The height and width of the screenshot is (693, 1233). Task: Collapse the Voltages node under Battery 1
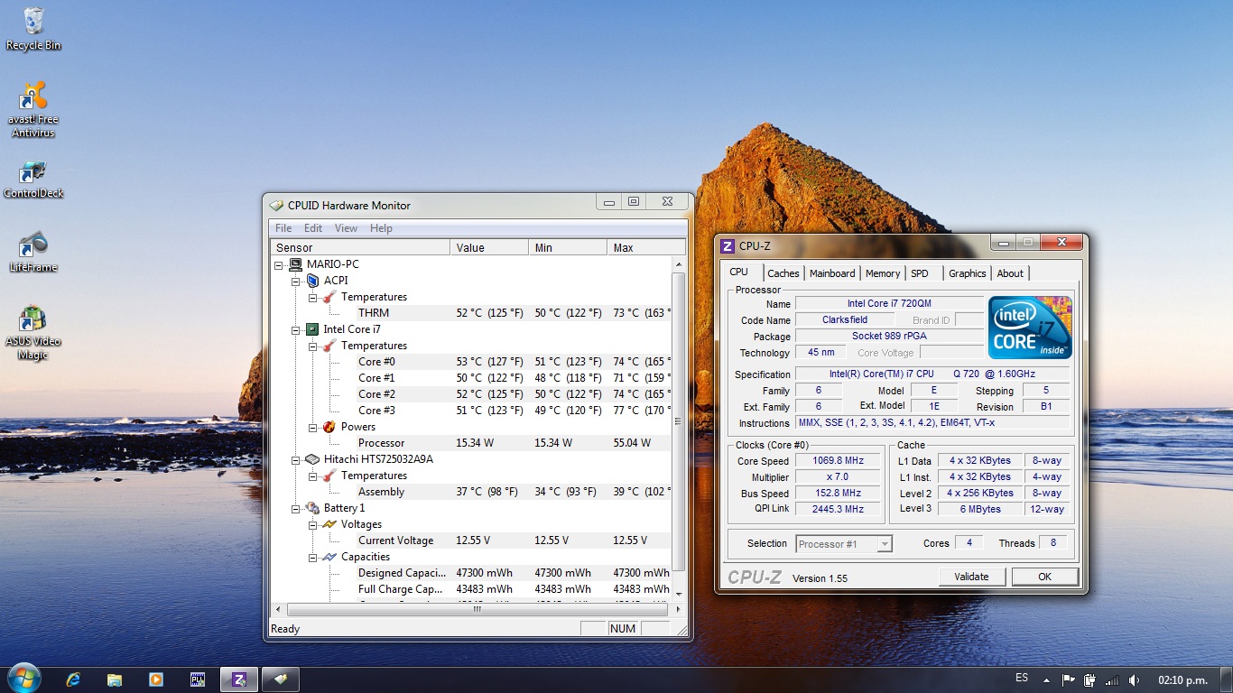(x=313, y=525)
